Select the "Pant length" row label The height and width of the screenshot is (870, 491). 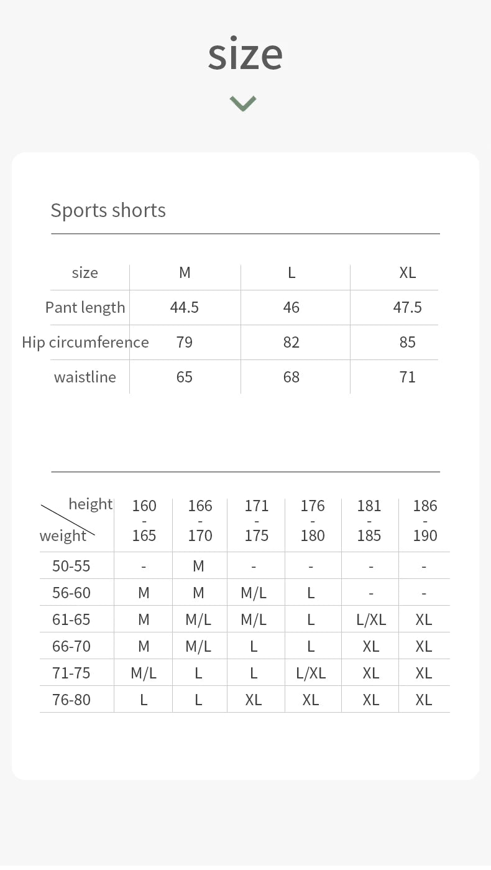coord(85,307)
